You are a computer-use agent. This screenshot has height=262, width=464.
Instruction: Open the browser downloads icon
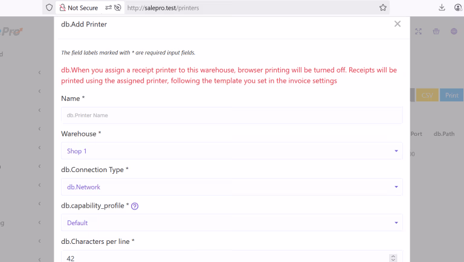(442, 7)
